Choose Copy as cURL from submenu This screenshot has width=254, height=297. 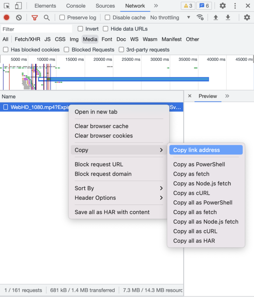(x=191, y=193)
